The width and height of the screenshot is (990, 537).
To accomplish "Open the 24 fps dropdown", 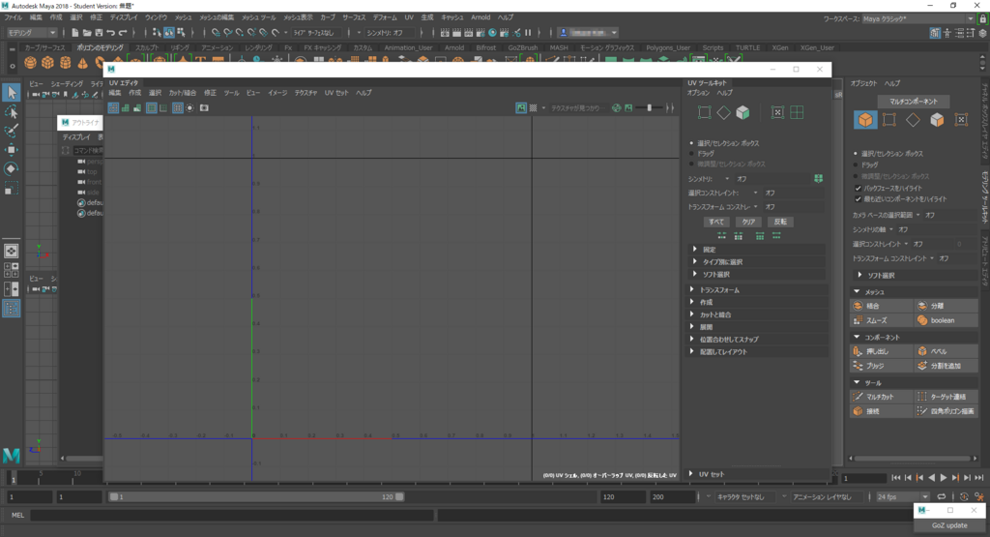I will coord(902,497).
